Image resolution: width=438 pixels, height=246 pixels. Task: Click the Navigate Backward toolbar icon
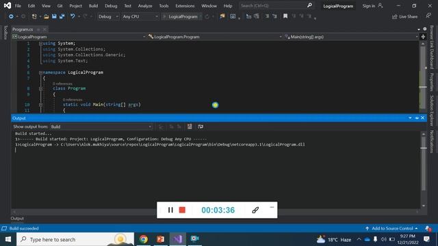pyautogui.click(x=11, y=16)
